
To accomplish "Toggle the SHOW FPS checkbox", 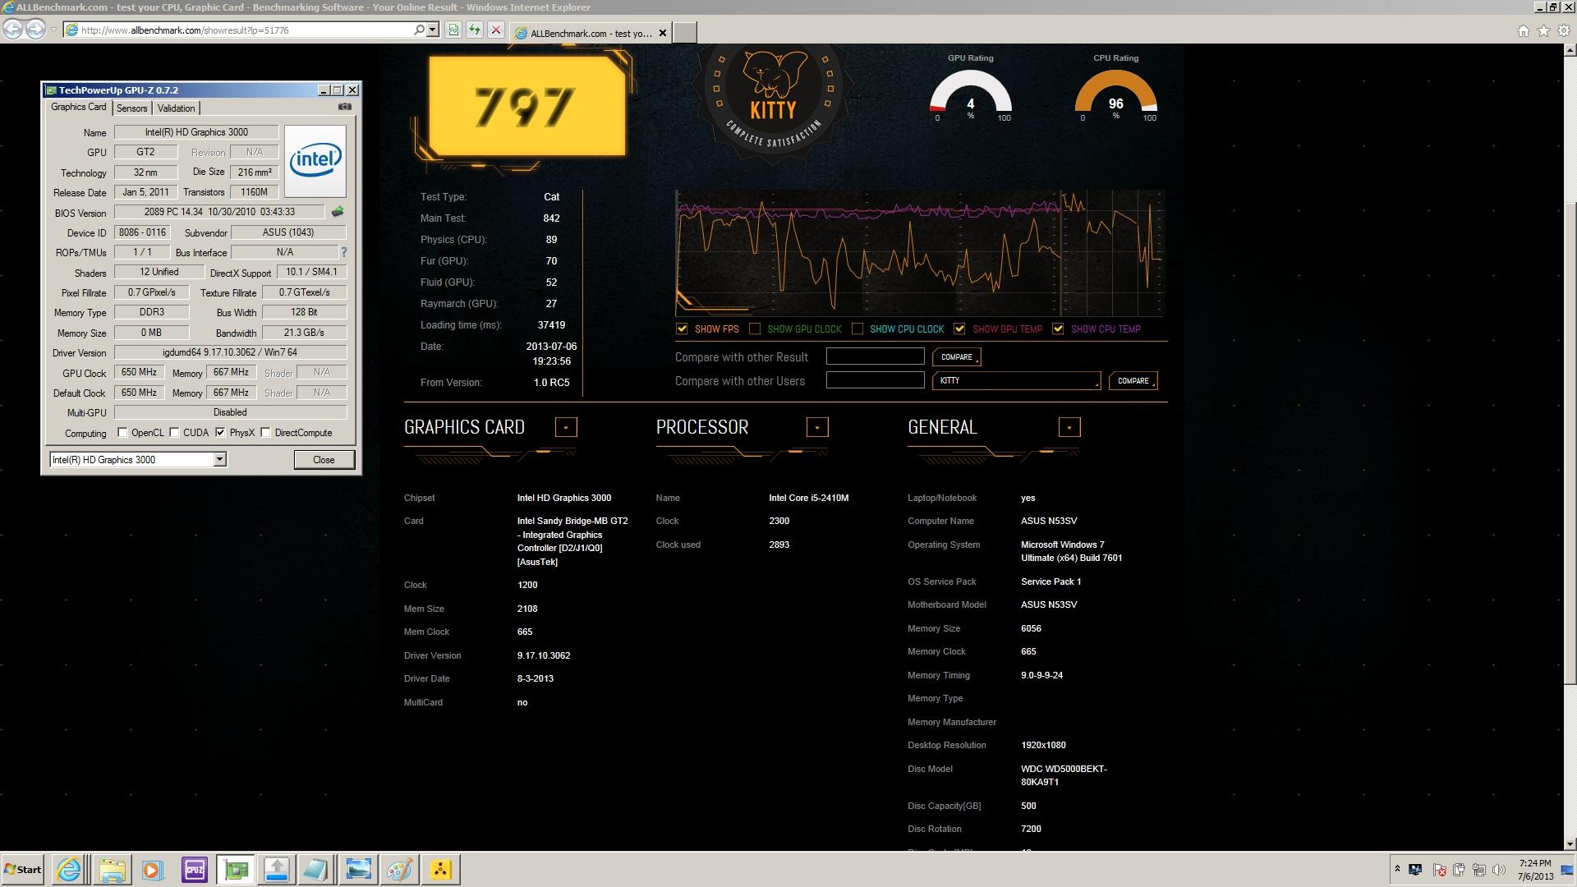I will point(682,329).
